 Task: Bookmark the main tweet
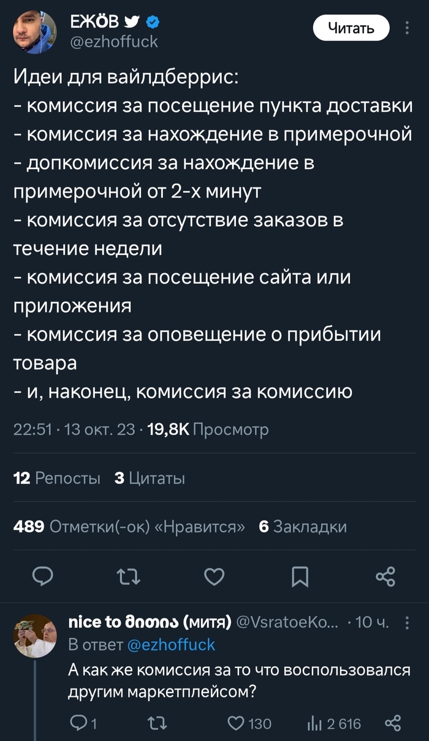[300, 577]
